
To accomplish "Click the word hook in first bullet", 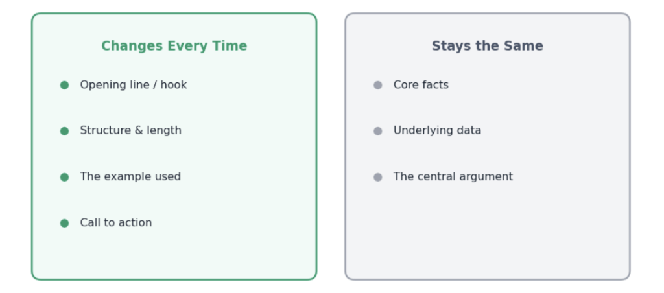I will pyautogui.click(x=174, y=85).
